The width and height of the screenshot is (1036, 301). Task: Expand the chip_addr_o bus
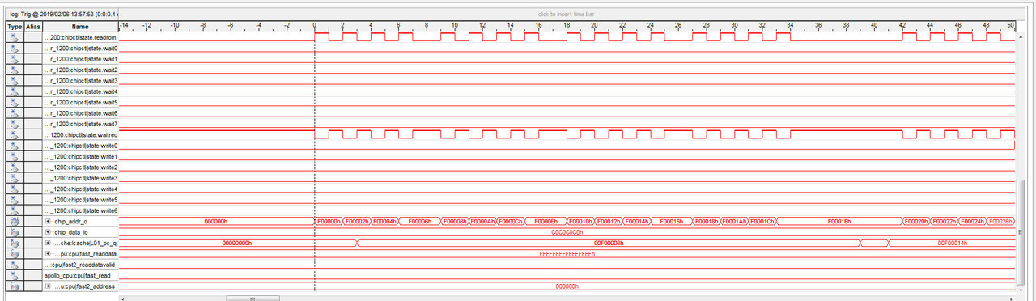click(x=48, y=221)
